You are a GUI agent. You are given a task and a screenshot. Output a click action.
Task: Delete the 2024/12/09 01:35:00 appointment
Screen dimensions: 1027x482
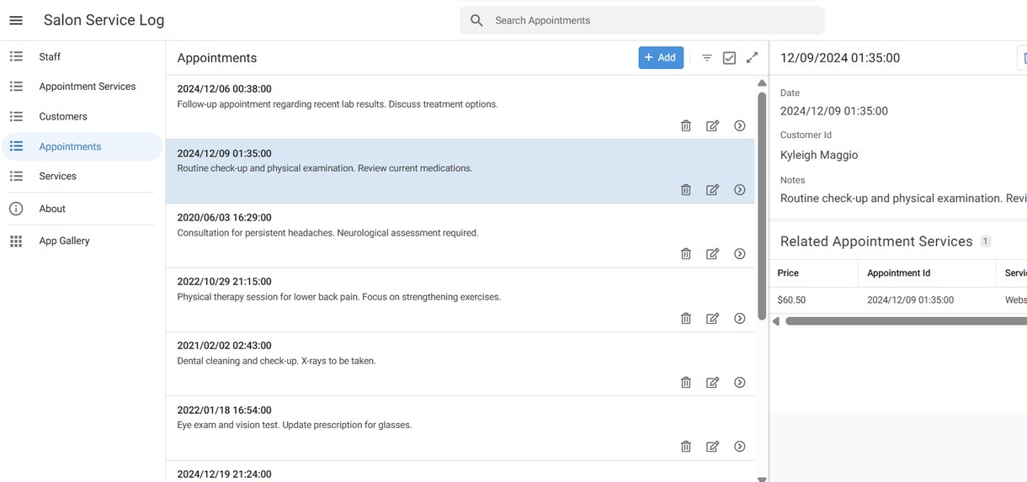coord(686,189)
